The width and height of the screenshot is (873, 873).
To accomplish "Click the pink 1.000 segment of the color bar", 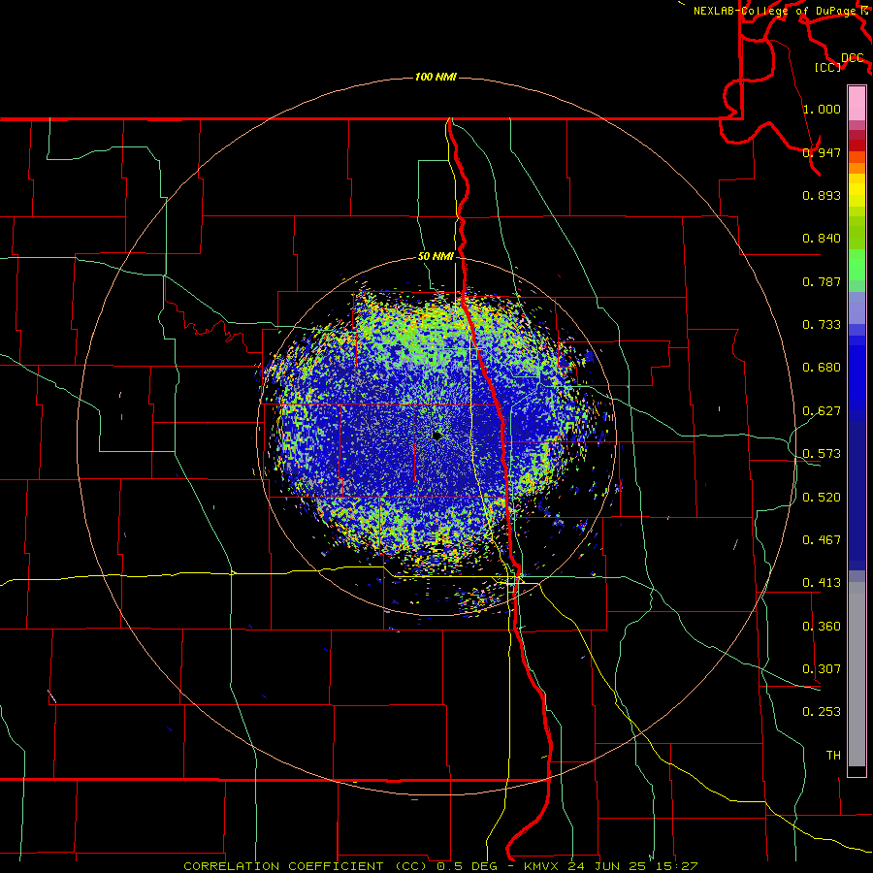I will [857, 103].
